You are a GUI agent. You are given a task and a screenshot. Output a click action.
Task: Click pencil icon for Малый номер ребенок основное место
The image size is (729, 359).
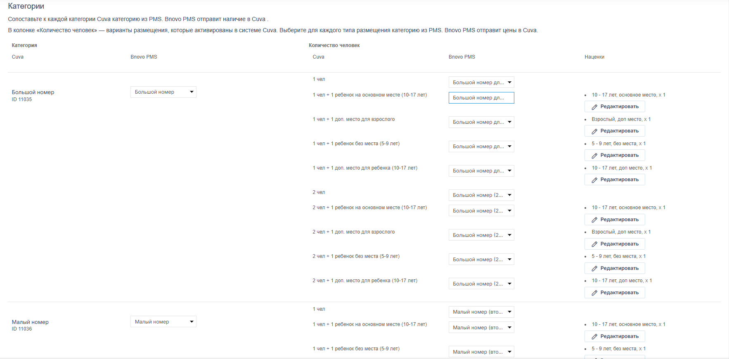[594, 337]
